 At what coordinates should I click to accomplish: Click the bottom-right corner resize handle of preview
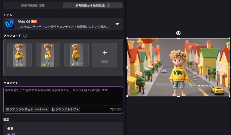[x=230, y=96]
